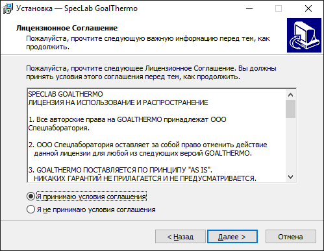The height and width of the screenshot is (251, 324).
Task: Go back with < Назад button
Action: click(x=181, y=237)
